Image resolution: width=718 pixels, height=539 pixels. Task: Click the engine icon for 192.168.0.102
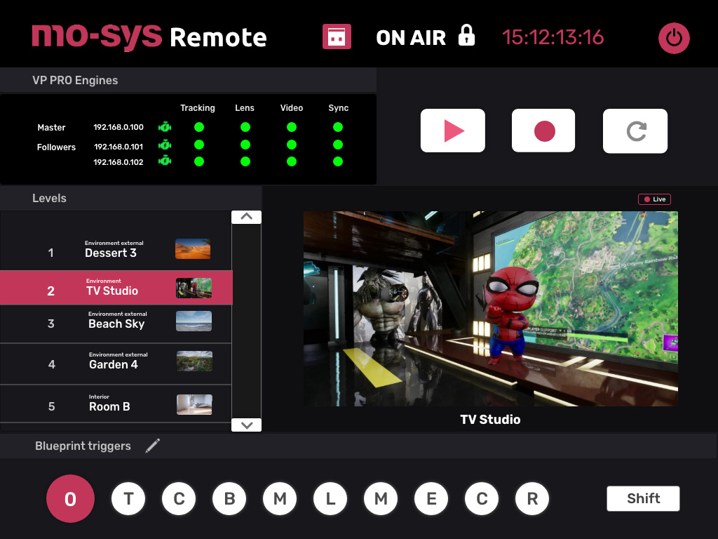pyautogui.click(x=164, y=161)
